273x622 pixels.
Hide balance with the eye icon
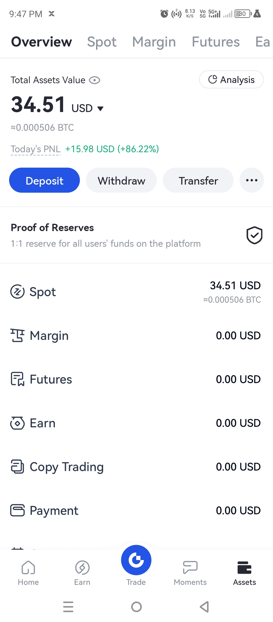click(x=95, y=80)
